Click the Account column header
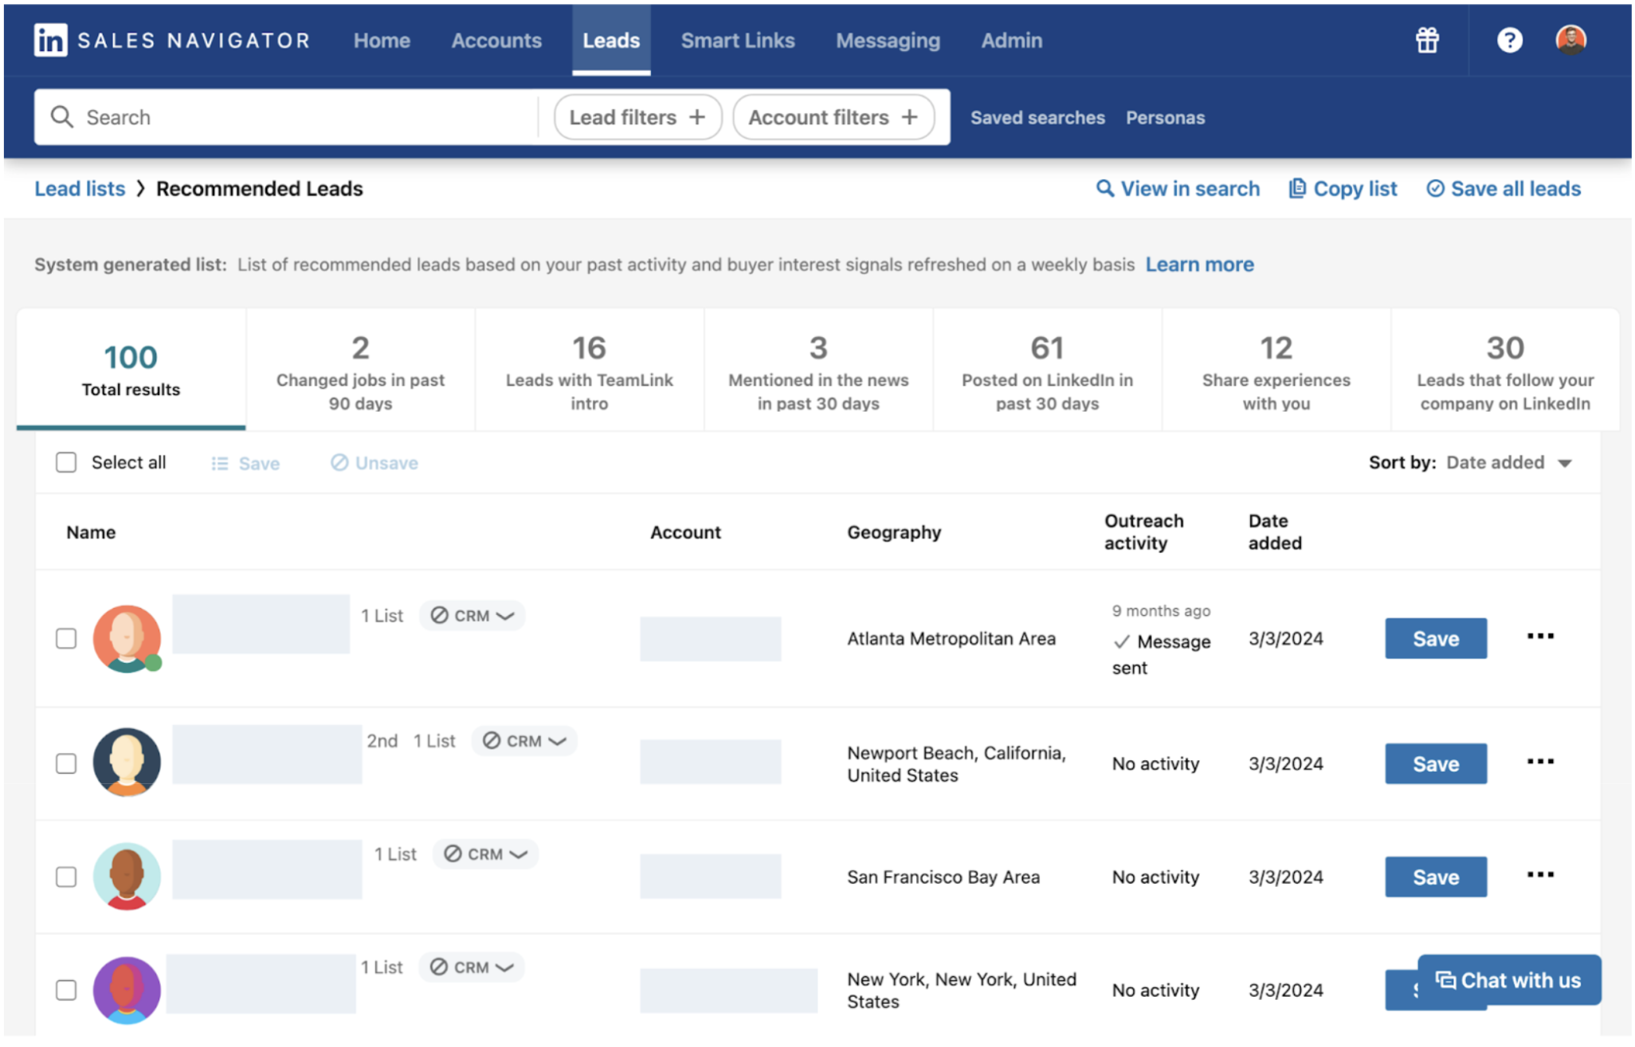 685,532
